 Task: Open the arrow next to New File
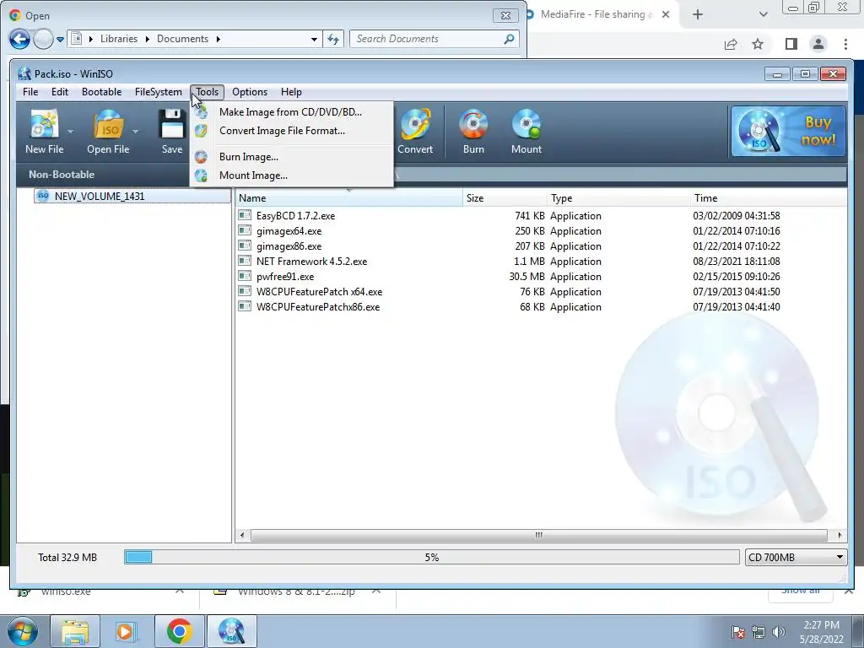tap(71, 132)
